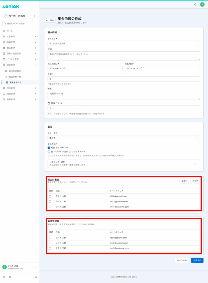Expand the ACTION UNION organization selector
The image size is (208, 283).
(x=20, y=16)
